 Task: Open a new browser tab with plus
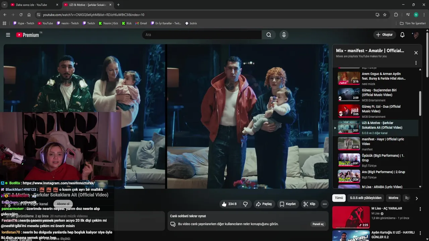[118, 5]
